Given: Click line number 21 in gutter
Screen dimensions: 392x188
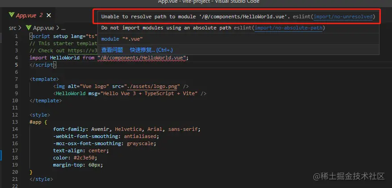Looking at the screenshot, I should (15, 179).
